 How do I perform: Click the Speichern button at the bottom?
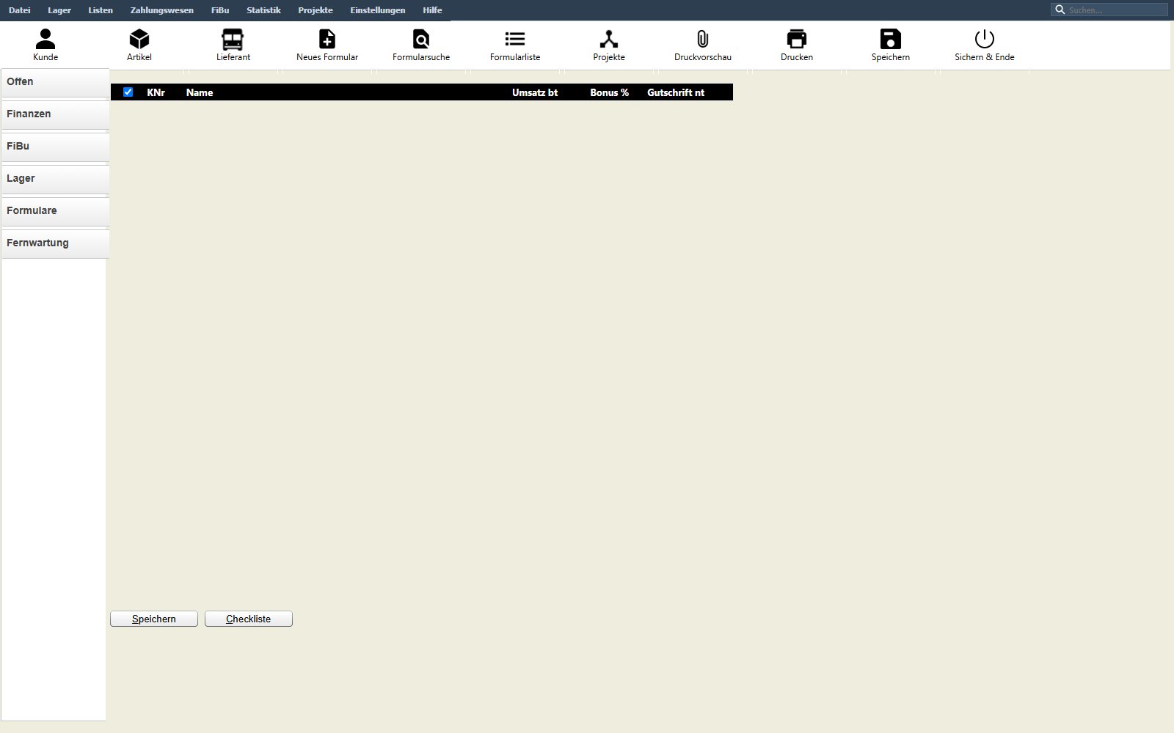(154, 619)
